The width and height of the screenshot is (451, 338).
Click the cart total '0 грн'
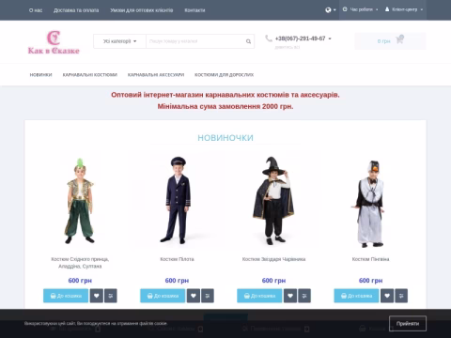point(383,41)
